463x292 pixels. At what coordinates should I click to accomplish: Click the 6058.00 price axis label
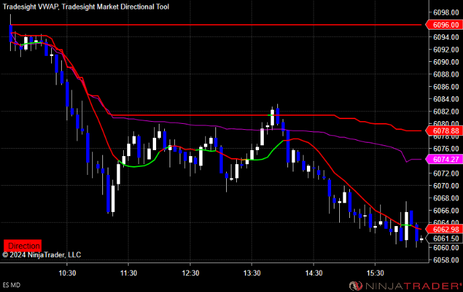tap(446, 260)
